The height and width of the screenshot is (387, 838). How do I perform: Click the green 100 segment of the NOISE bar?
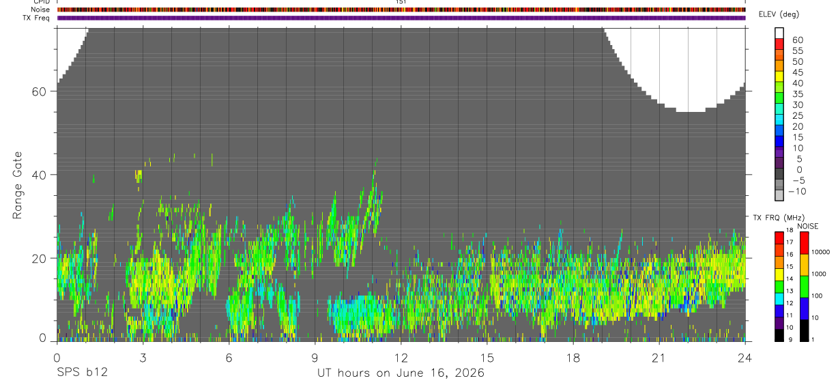coord(803,287)
